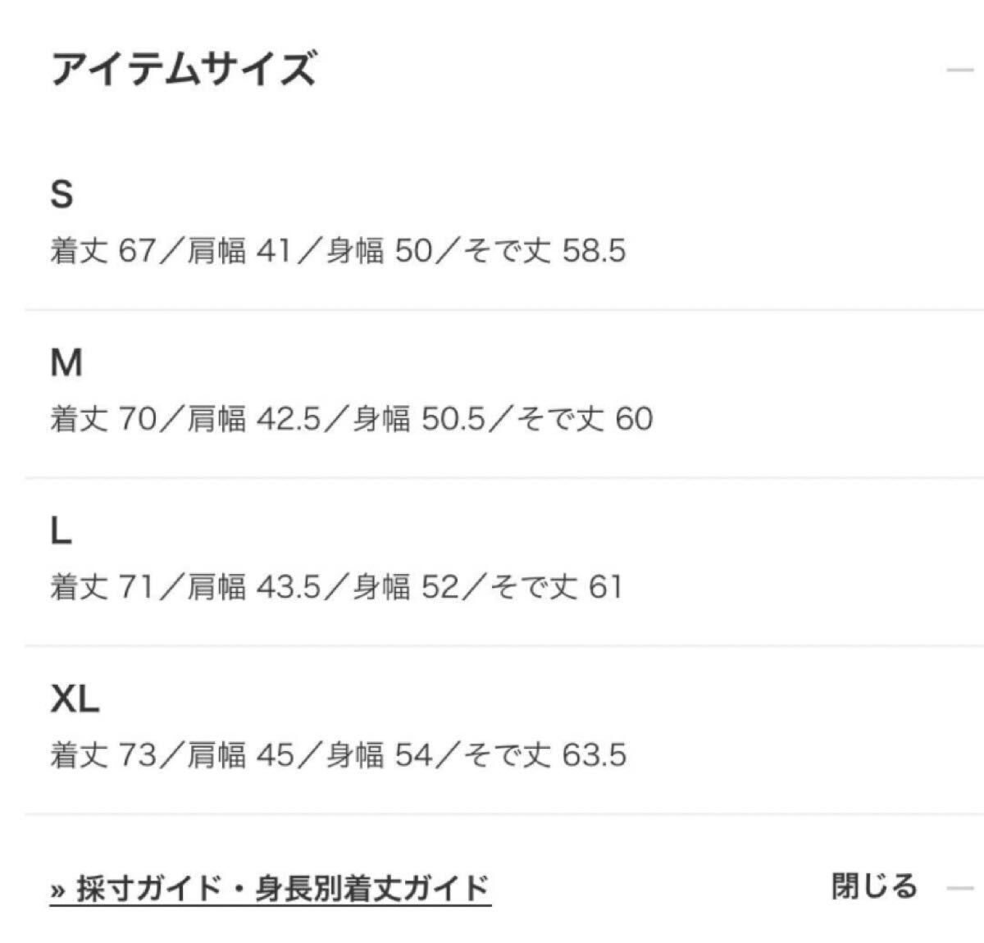The width and height of the screenshot is (984, 943).
Task: Click 着丈 67 in the S row
Action: (102, 251)
